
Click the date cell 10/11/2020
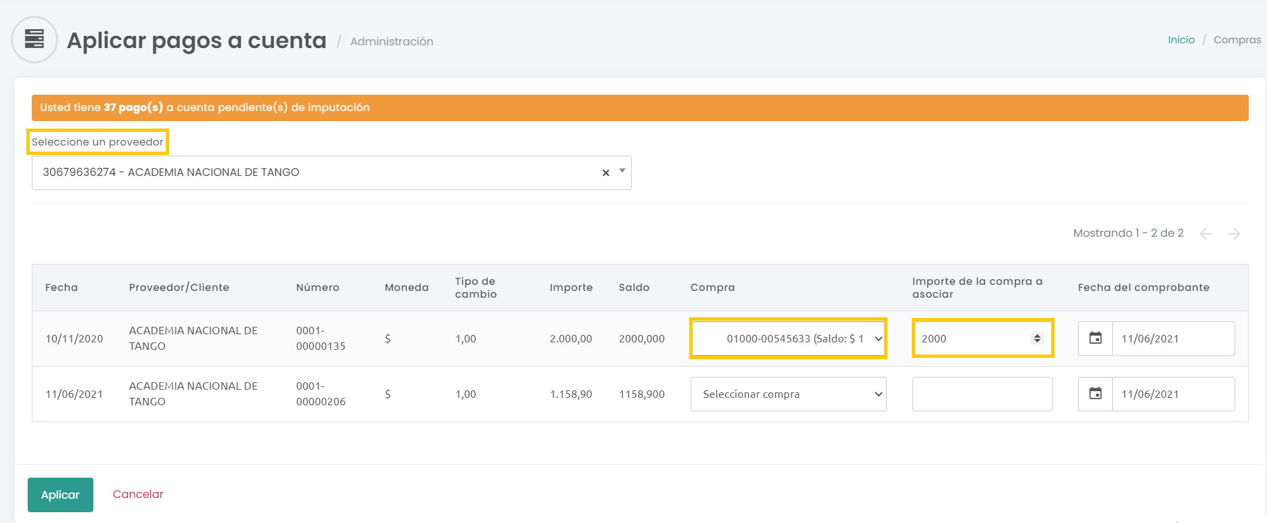74,338
